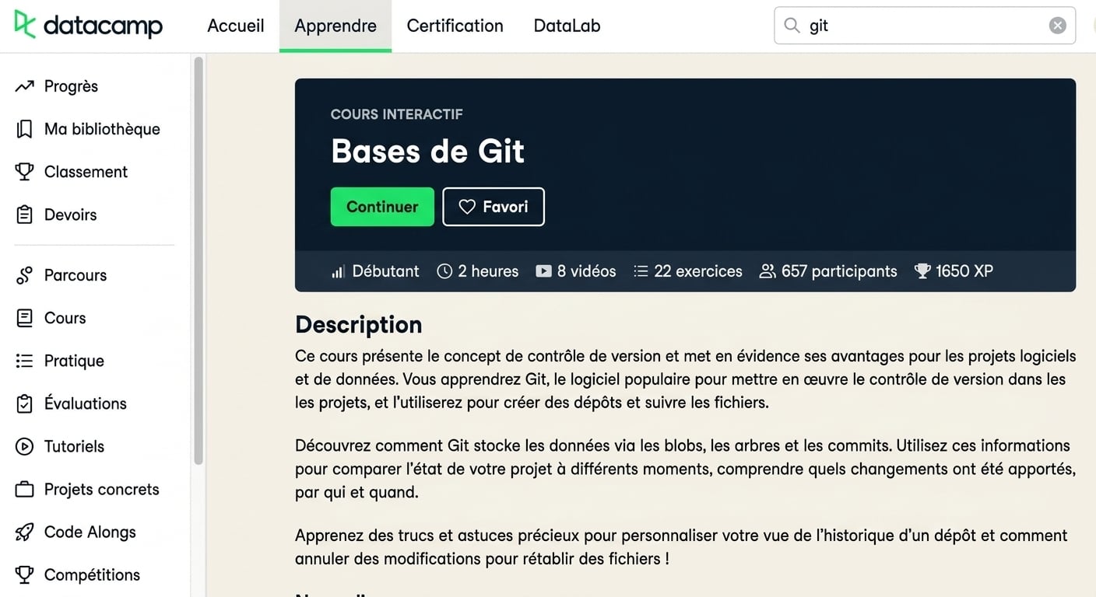Screen dimensions: 1096x597
Task: Click the people icon by 657 participants
Action: click(768, 271)
